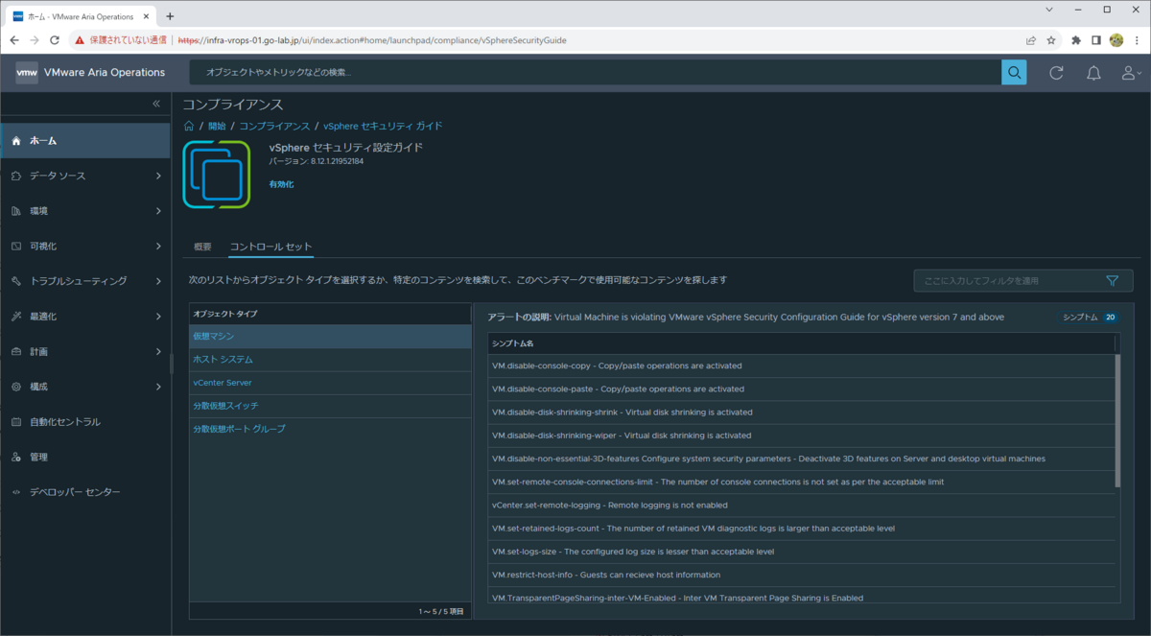Open ホーム in the sidebar

[x=85, y=140]
